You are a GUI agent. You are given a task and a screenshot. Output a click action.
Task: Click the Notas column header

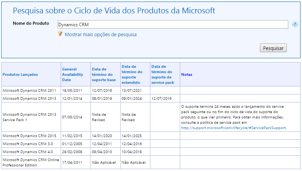pyautogui.click(x=187, y=75)
